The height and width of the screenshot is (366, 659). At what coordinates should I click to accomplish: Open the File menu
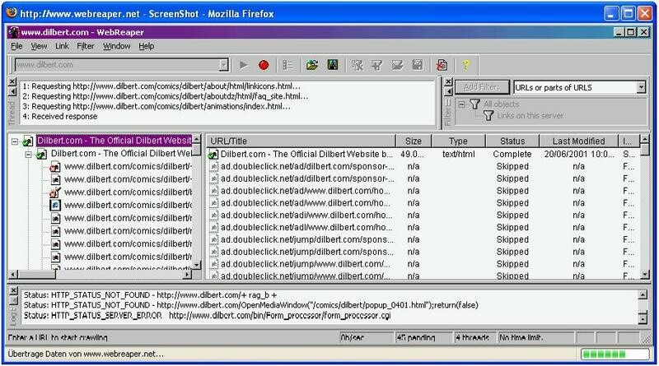pos(16,46)
